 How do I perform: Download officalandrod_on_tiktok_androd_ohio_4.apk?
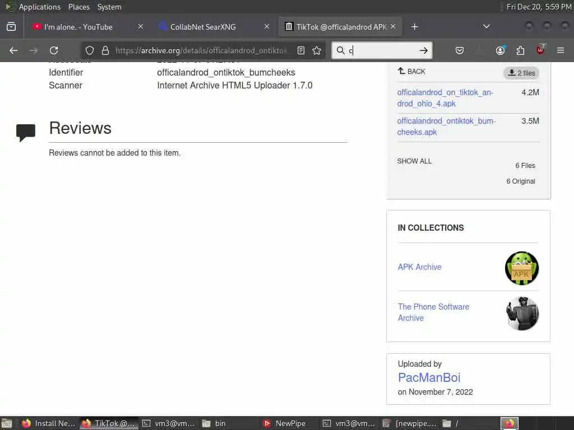click(445, 98)
